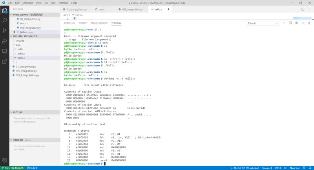Open the Help menu
The width and height of the screenshot is (314, 170).
pos(74,3)
